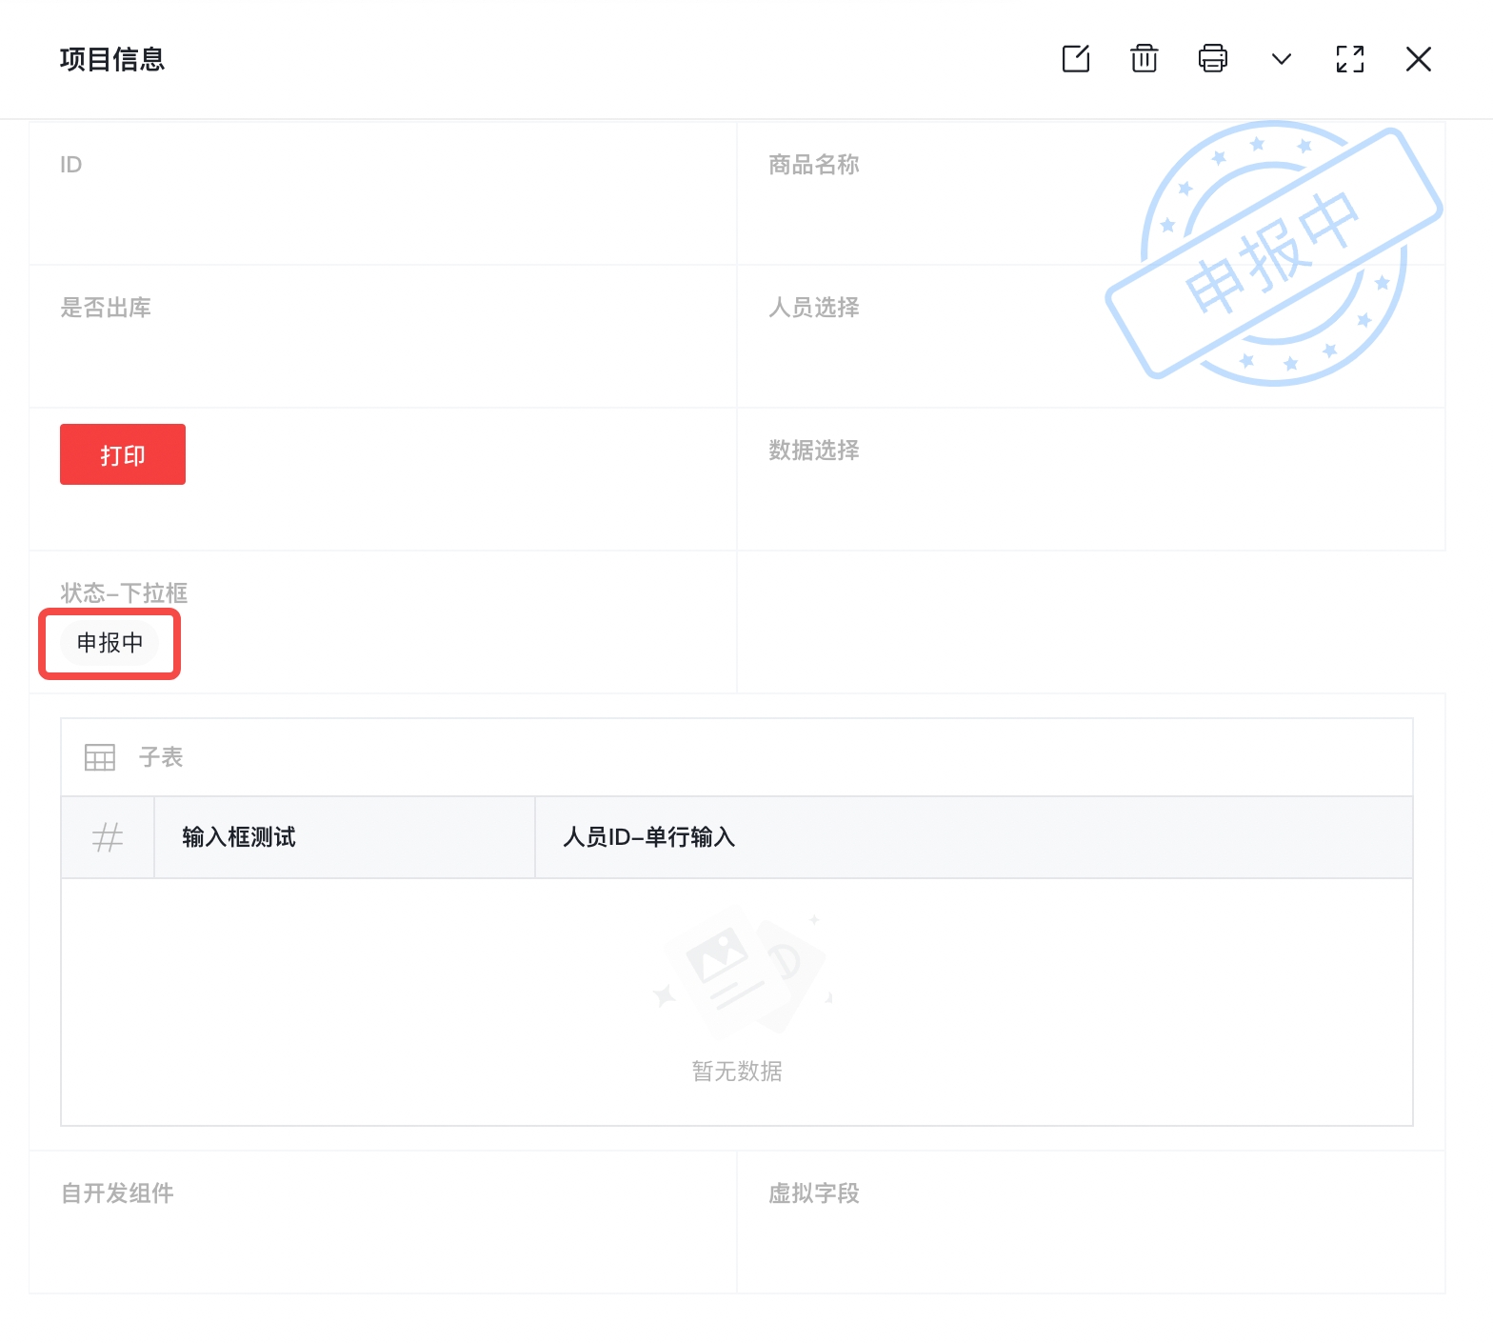Click the 虚拟字段 field

(x=813, y=1193)
